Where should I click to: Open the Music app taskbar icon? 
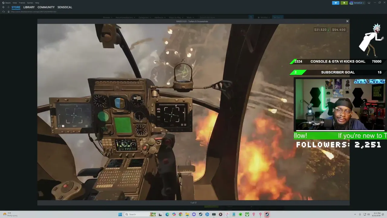(x=227, y=214)
